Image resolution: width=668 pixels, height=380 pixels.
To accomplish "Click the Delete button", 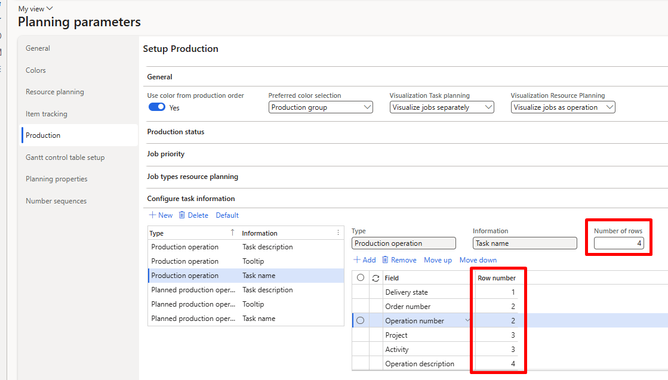I will coord(193,215).
